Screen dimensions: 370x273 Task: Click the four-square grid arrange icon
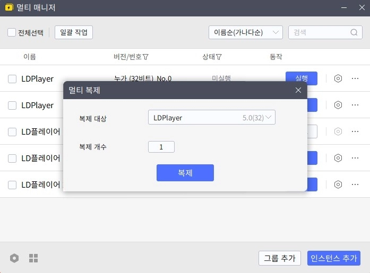[x=33, y=258]
